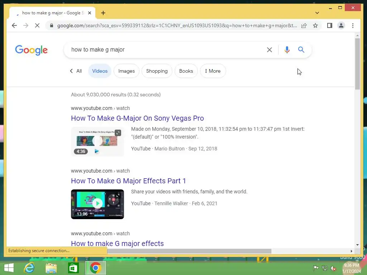
Task: Go back to previous page
Action: click(14, 25)
